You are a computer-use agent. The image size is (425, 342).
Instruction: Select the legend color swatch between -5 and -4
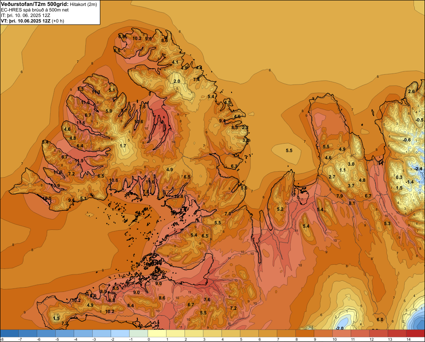click(65, 334)
